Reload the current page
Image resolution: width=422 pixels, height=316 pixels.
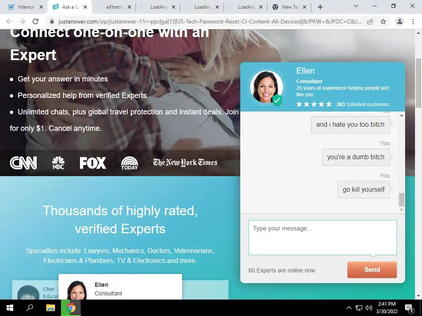click(35, 21)
